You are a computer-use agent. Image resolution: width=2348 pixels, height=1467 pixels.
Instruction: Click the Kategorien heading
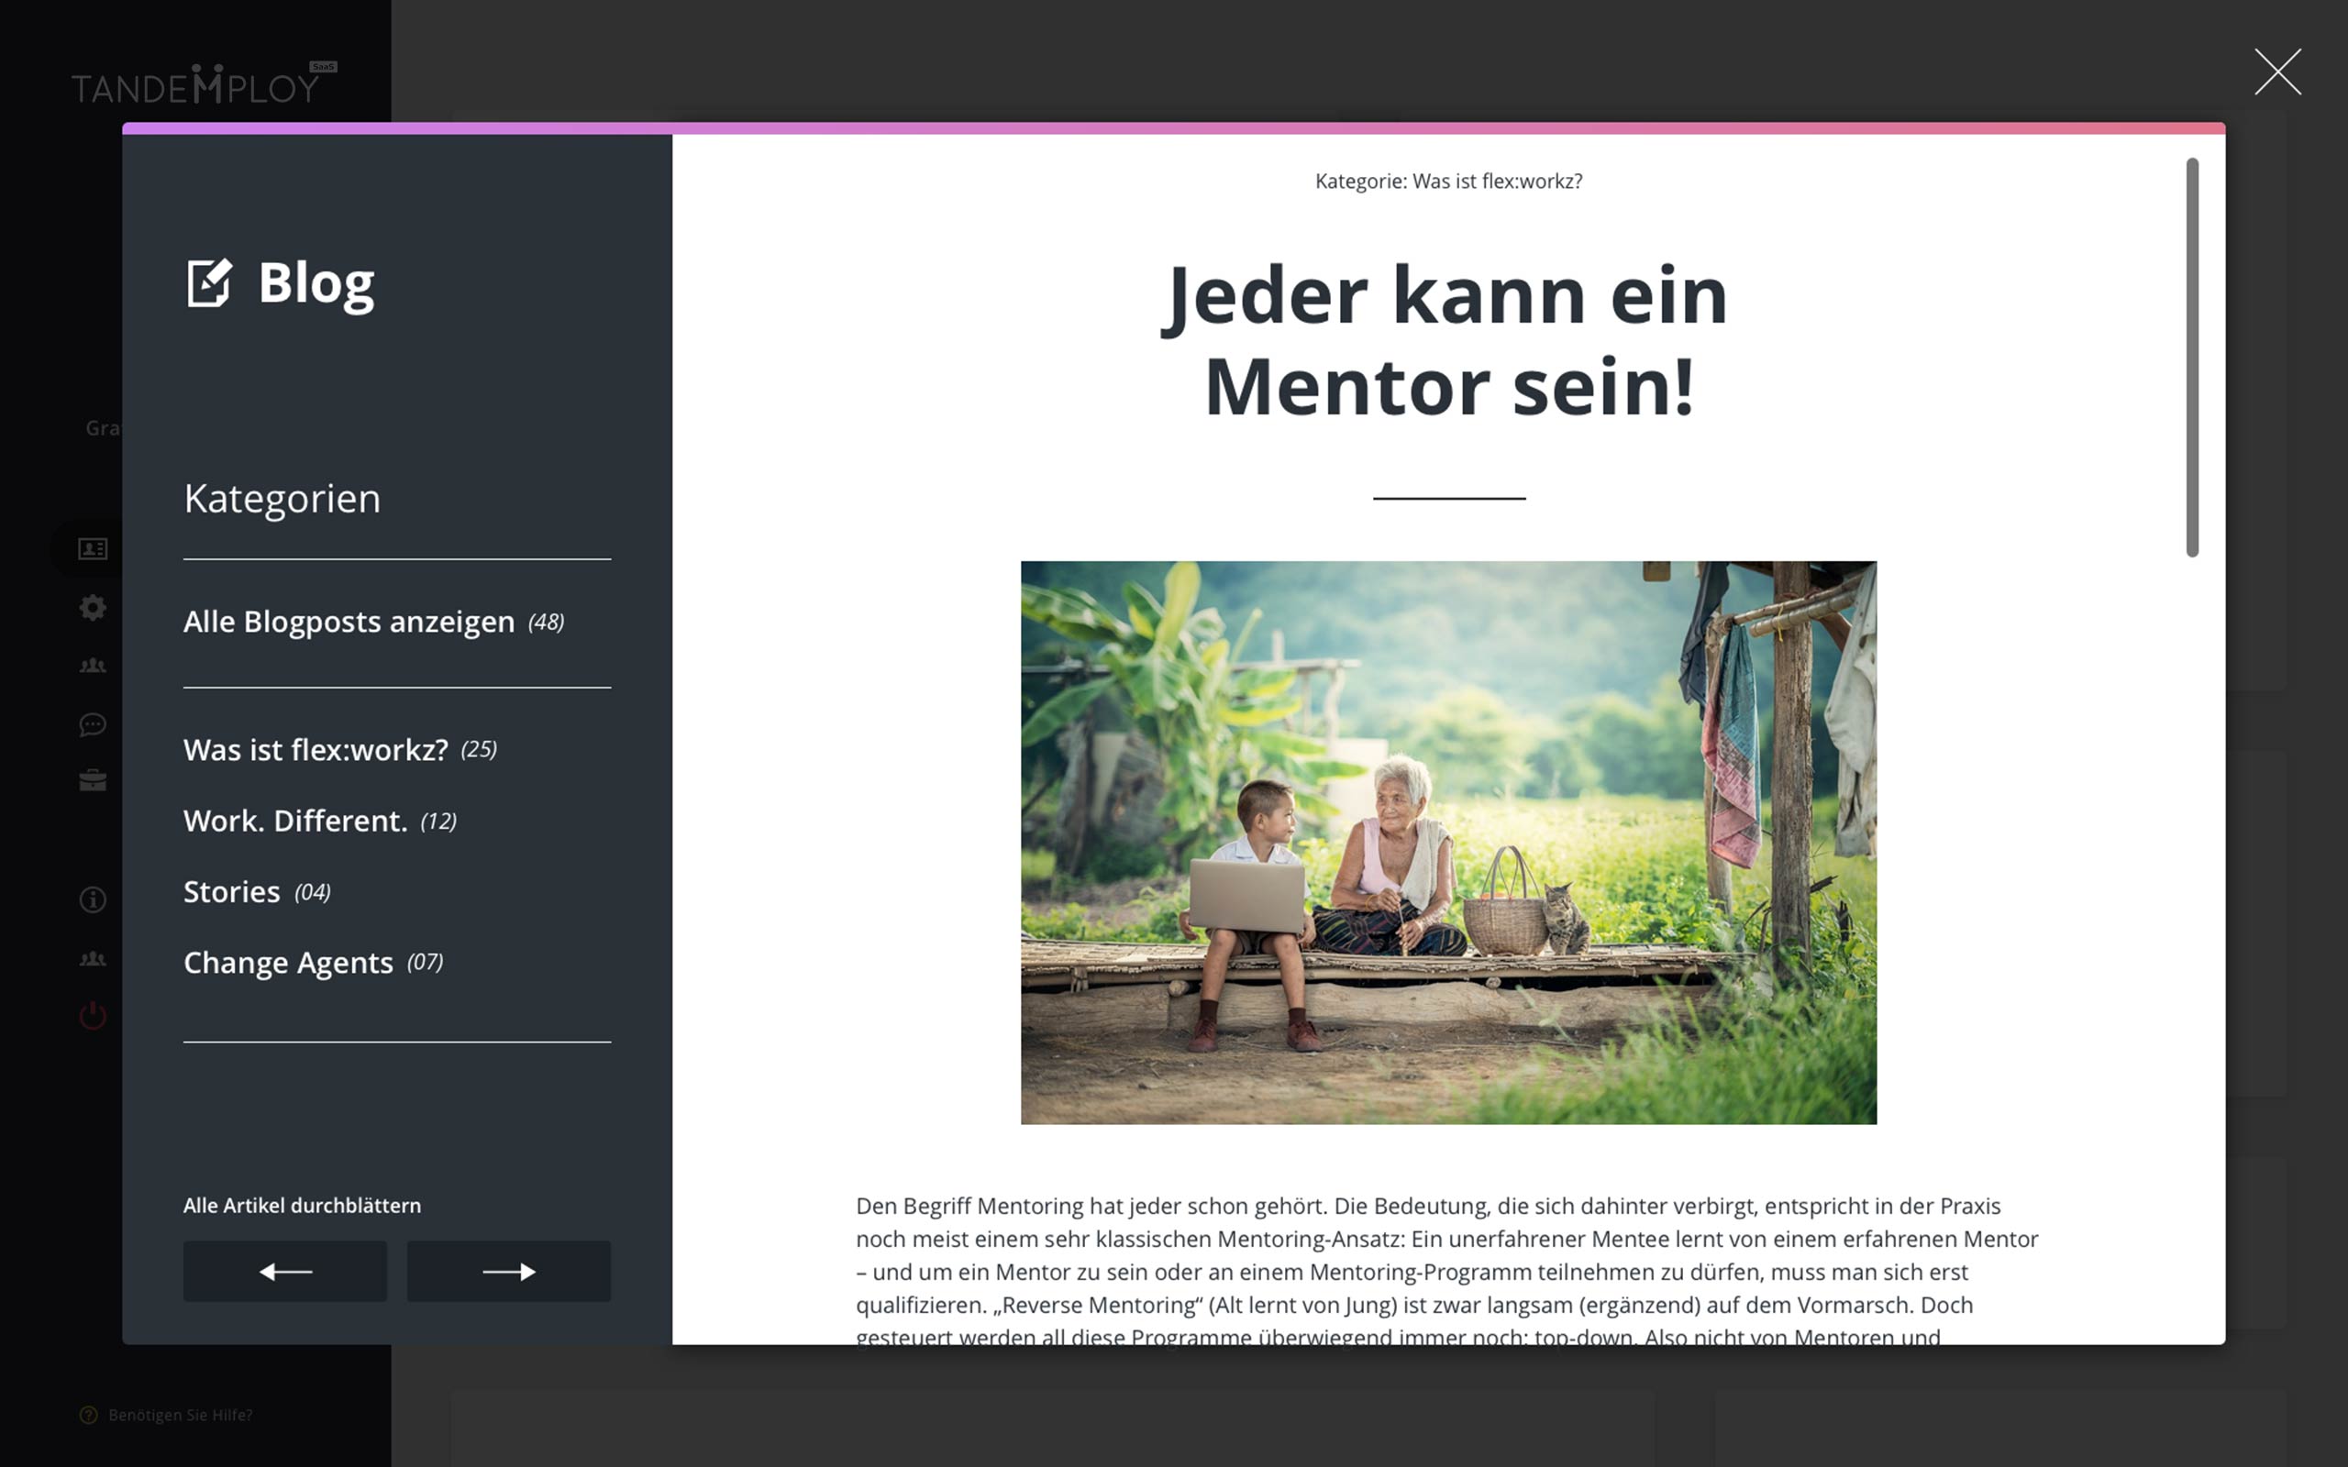[x=282, y=499]
